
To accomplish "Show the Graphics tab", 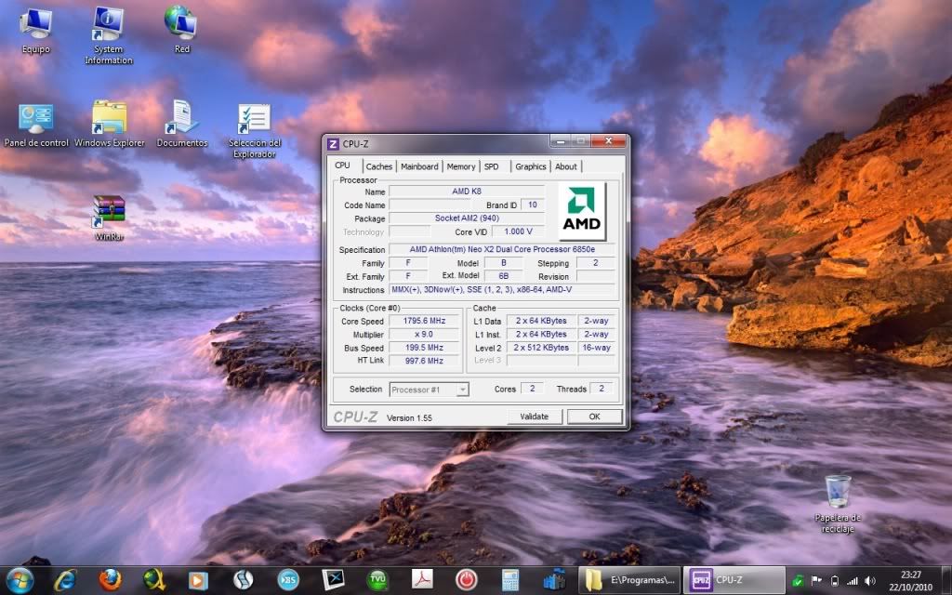I will tap(531, 166).
